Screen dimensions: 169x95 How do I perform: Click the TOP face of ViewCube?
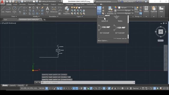click(x=161, y=32)
